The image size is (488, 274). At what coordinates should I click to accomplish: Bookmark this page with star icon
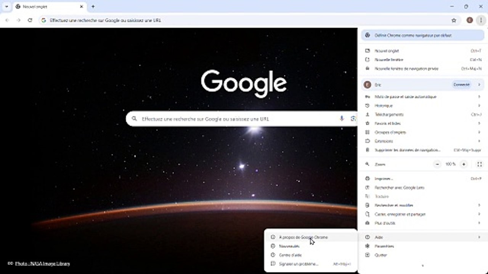(454, 20)
